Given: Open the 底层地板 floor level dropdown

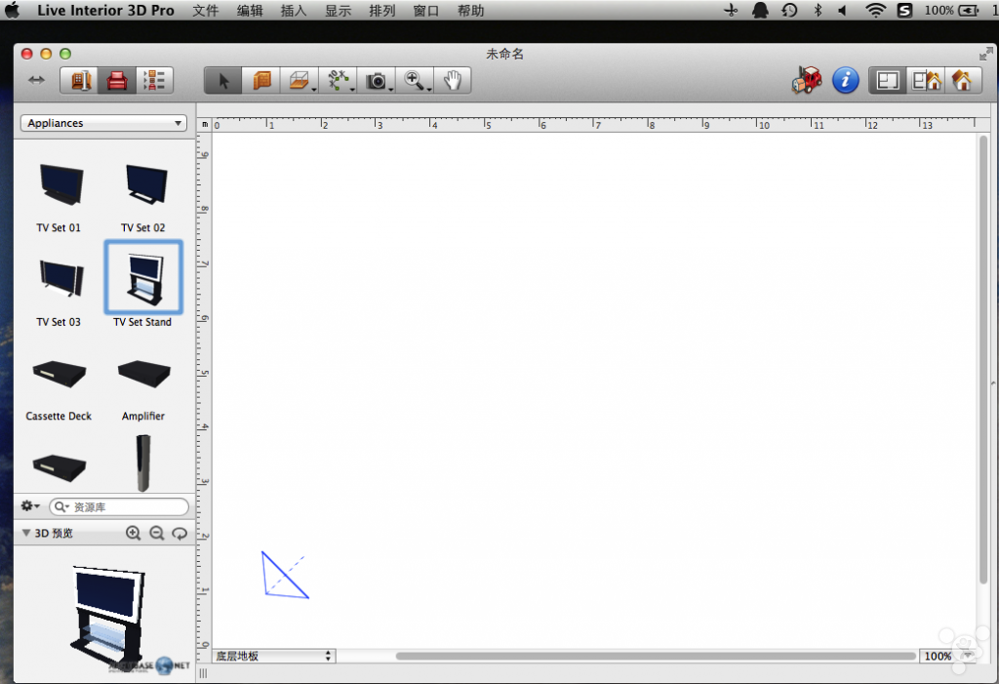Looking at the screenshot, I should (273, 657).
